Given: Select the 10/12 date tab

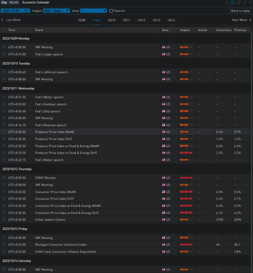Looking at the screenshot, I should [141, 20].
